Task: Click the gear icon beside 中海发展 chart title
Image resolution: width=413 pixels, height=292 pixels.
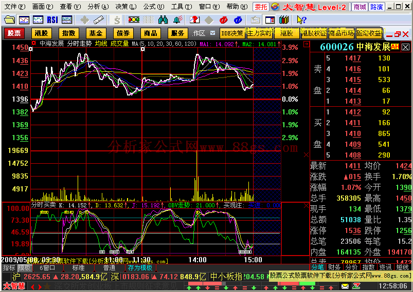Action: tap(34, 43)
